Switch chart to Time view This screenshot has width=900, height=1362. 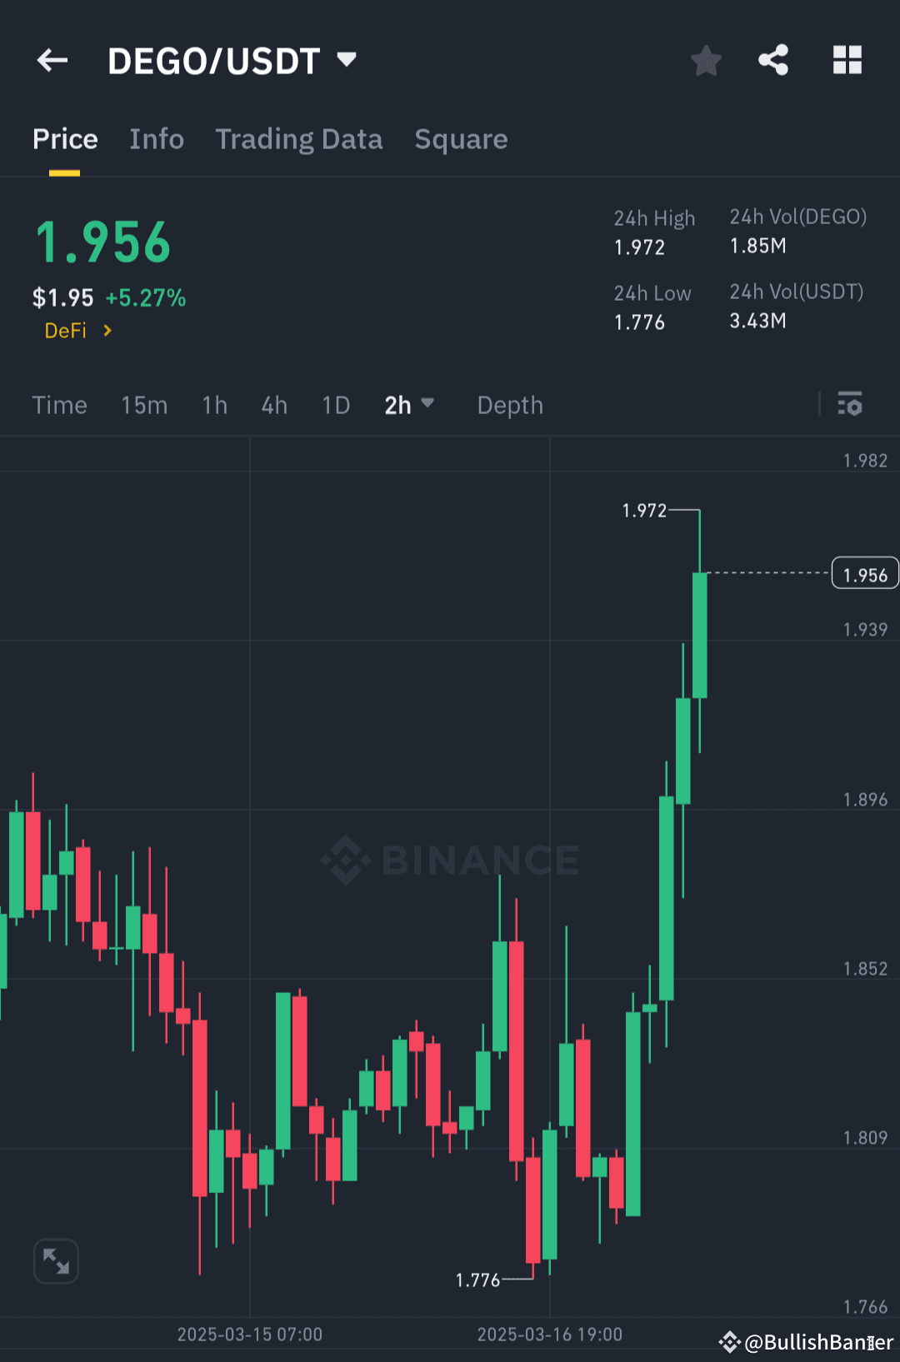59,405
